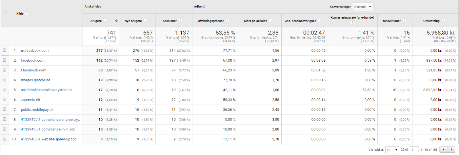
Task: Tick the checkbox for m.facebook.com row
Action: (5, 50)
